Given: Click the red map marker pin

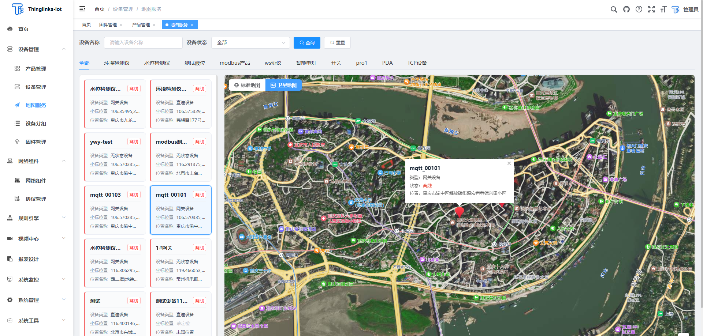Looking at the screenshot, I should [459, 211].
